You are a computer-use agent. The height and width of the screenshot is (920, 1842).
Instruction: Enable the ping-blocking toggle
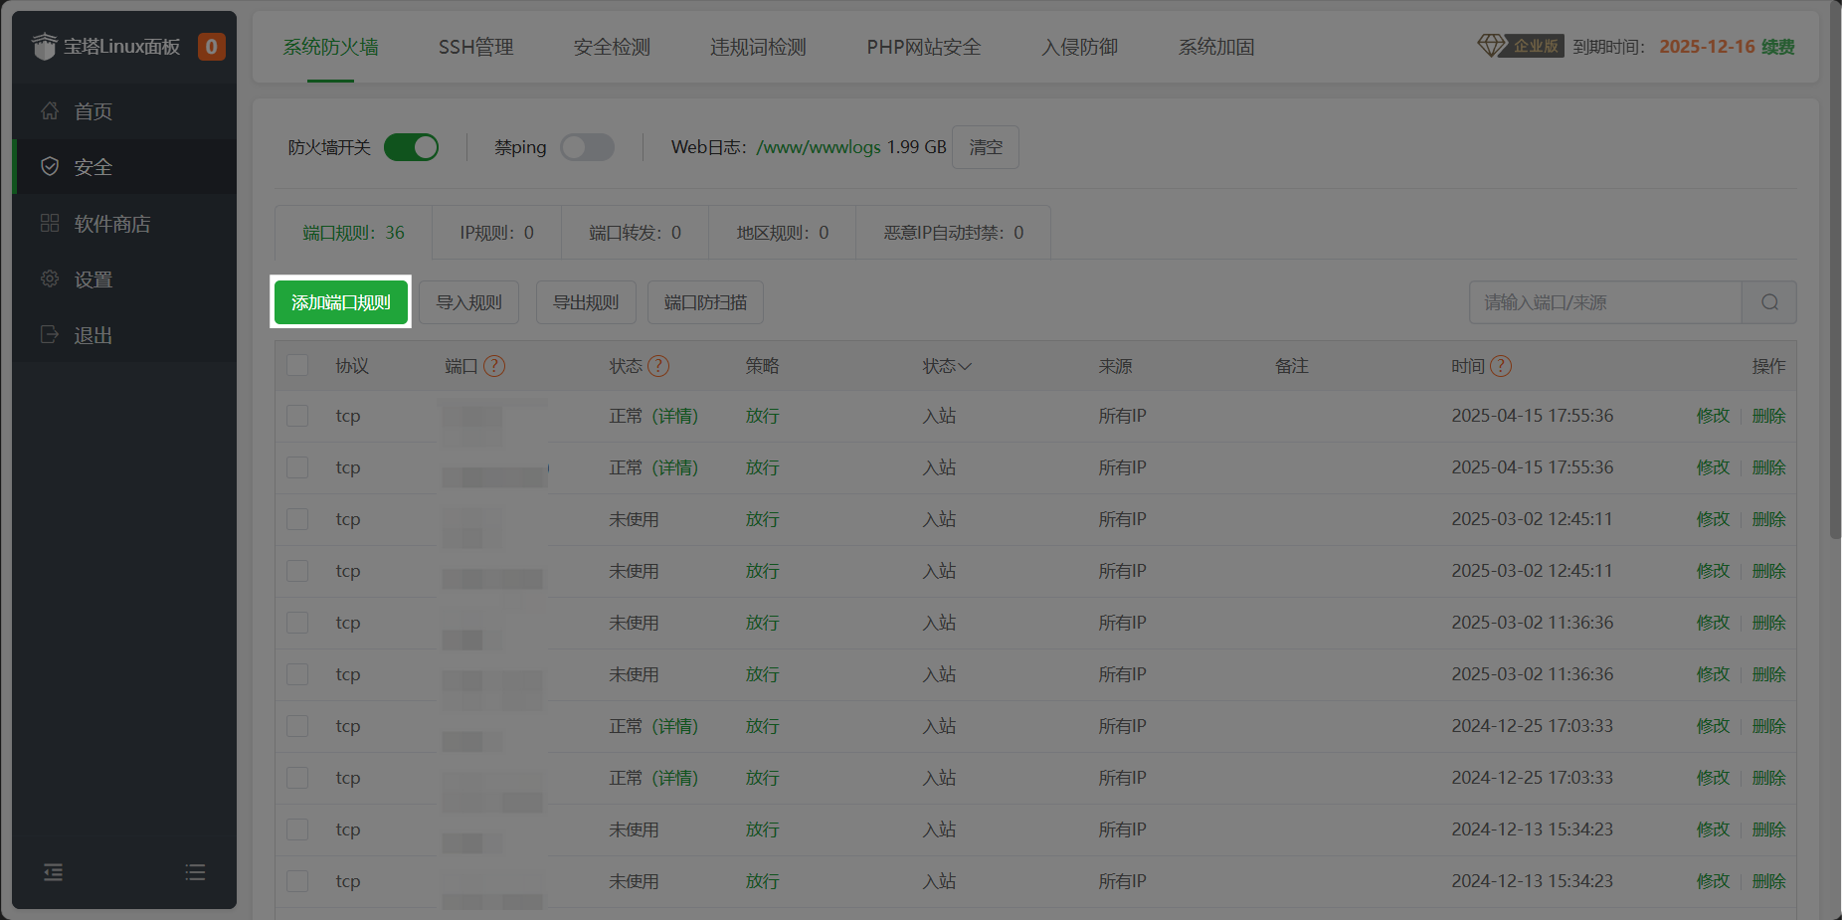click(587, 147)
